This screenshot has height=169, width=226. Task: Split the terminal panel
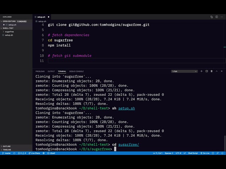[207, 71]
